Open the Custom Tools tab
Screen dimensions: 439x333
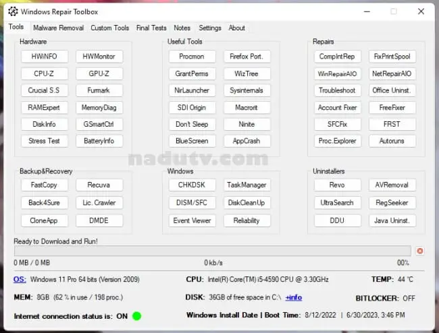[109, 28]
